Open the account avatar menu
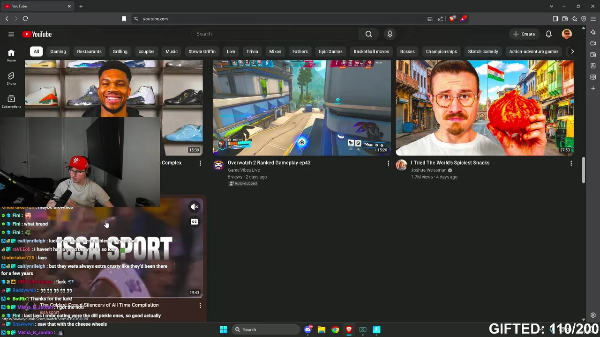The image size is (600, 337). click(x=567, y=34)
